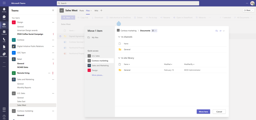
Task: Open Apps store icon
Action: (4, 110)
